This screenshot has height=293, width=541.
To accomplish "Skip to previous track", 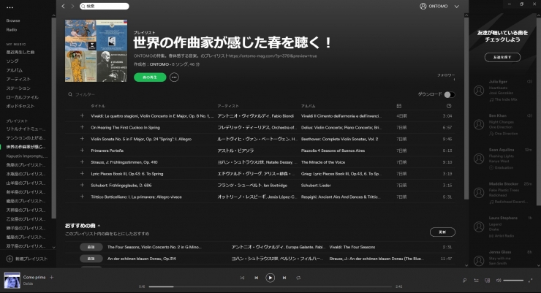I will [x=257, y=278].
